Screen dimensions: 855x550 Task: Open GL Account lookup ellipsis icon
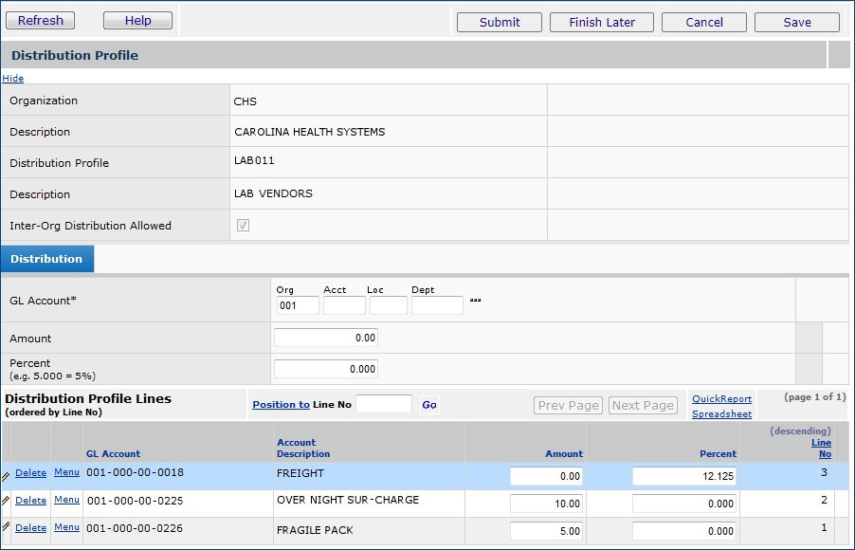tap(475, 302)
